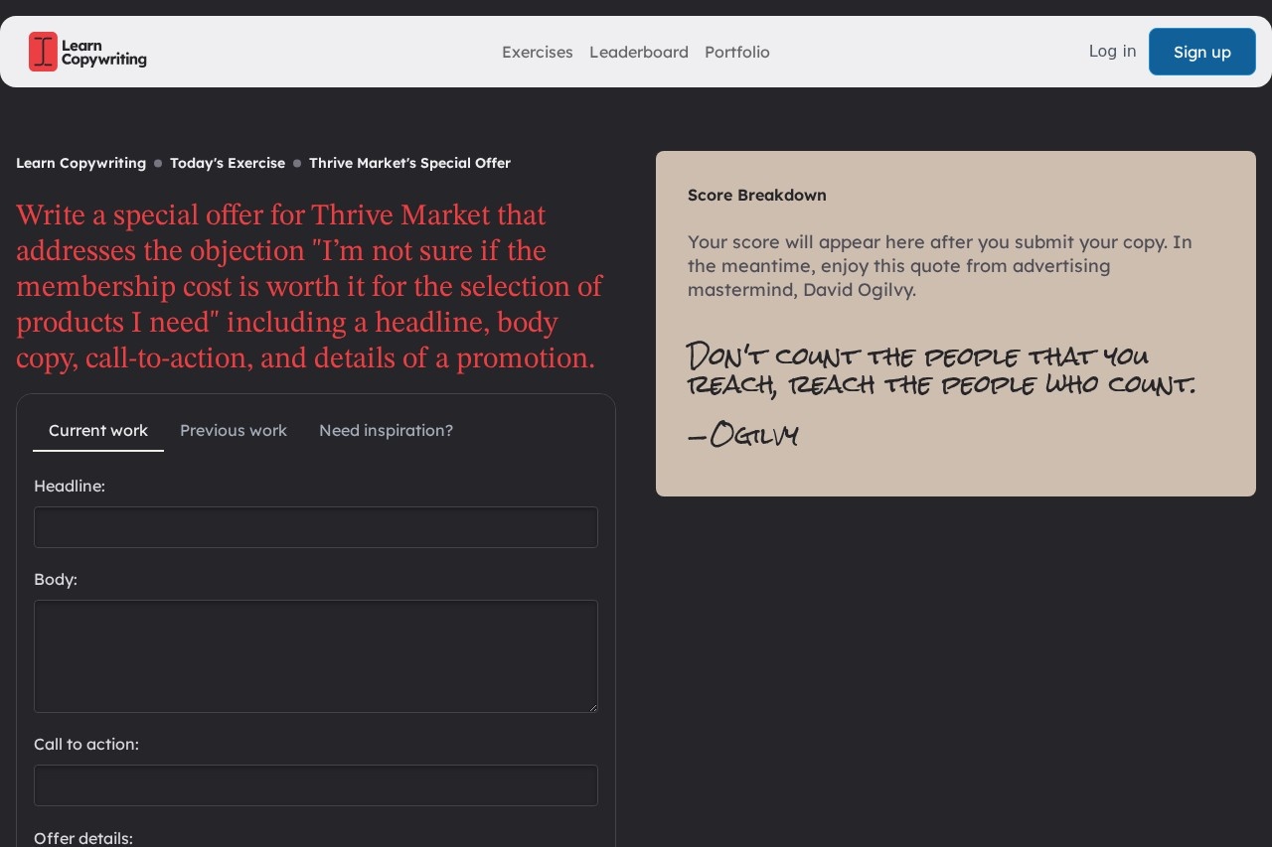Viewport: 1272px width, 847px height.
Task: Click the Body textarea resize handle
Action: pos(592,707)
